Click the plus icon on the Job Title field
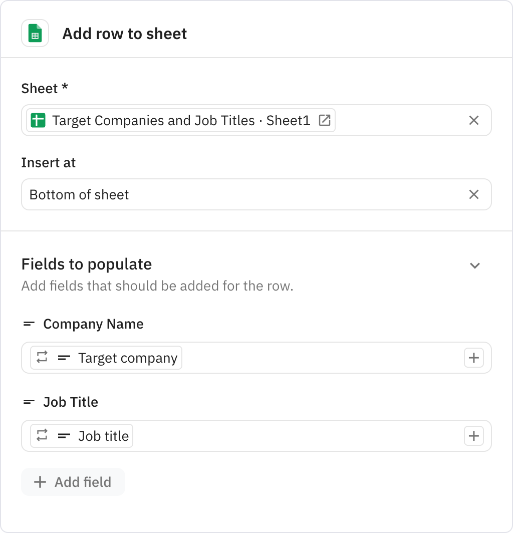The width and height of the screenshot is (513, 533). [x=473, y=436]
